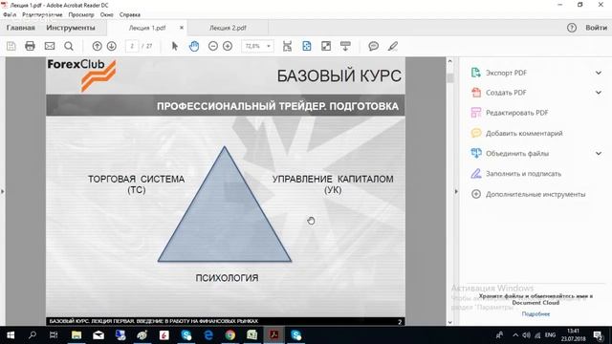Screen dimensions: 612x344
Task: Open the Редактирование menu
Action: pos(42,14)
